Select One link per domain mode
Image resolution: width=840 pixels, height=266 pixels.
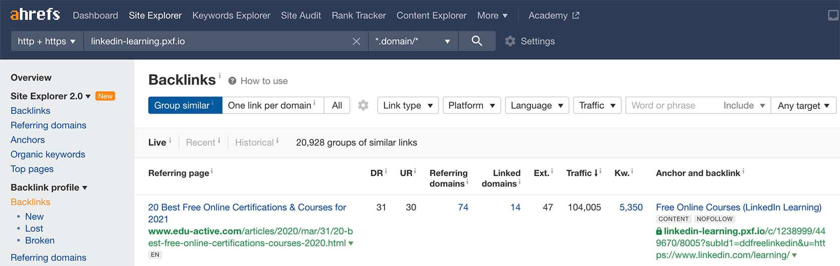tap(273, 105)
